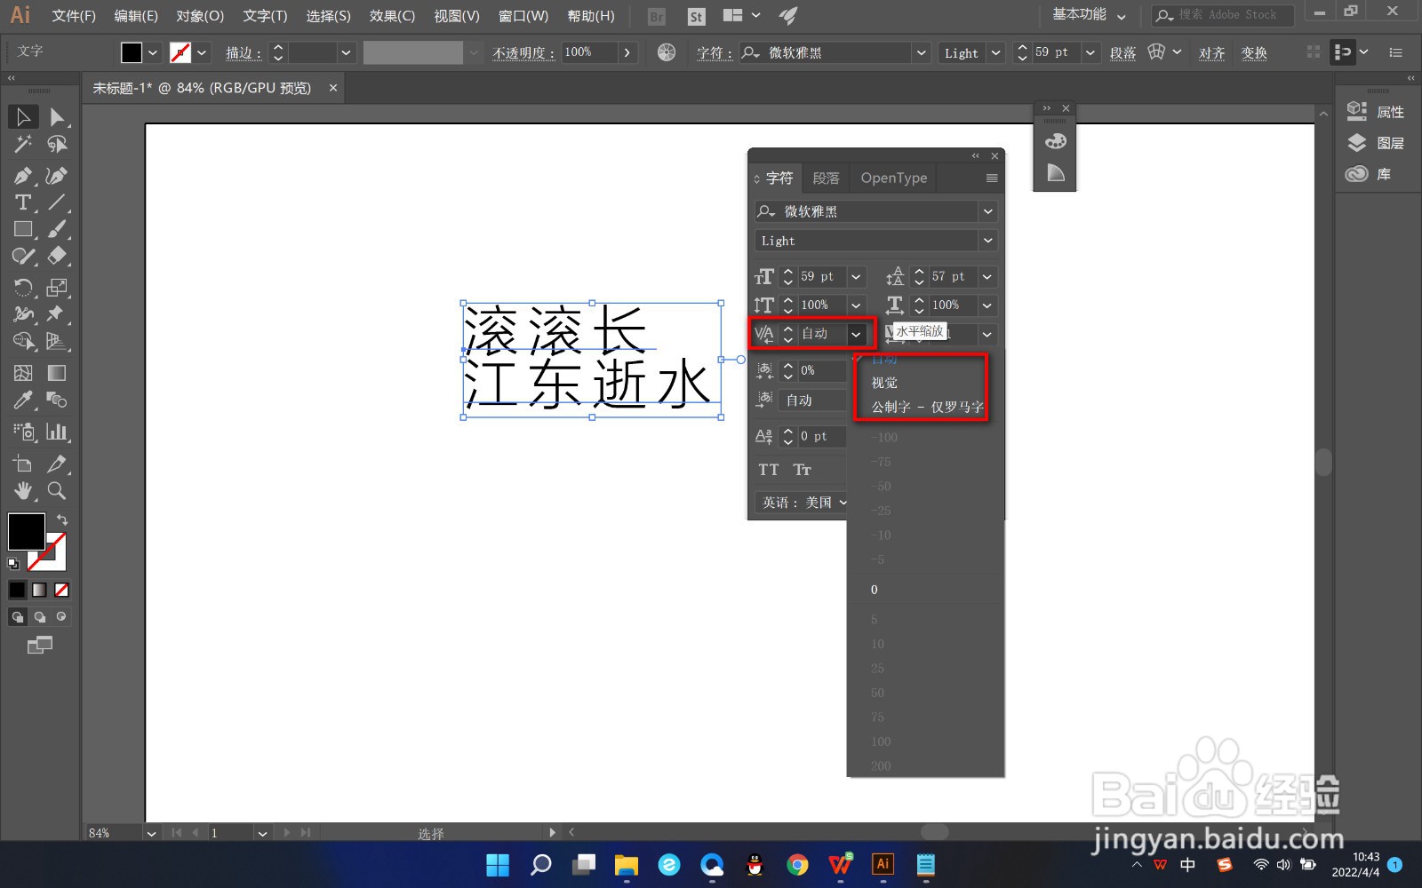Click the 对齐 link in control bar
The height and width of the screenshot is (888, 1422).
[1211, 53]
